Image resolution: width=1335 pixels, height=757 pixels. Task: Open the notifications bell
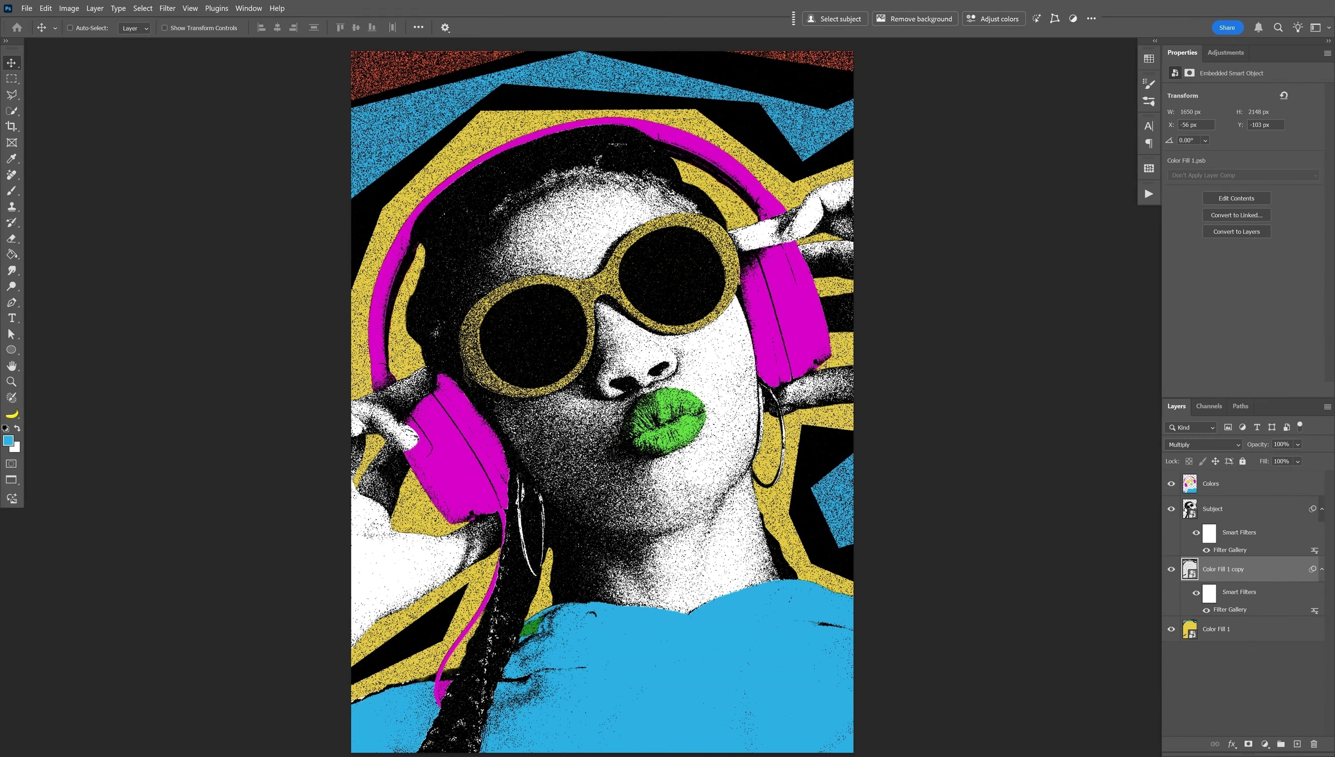1258,28
